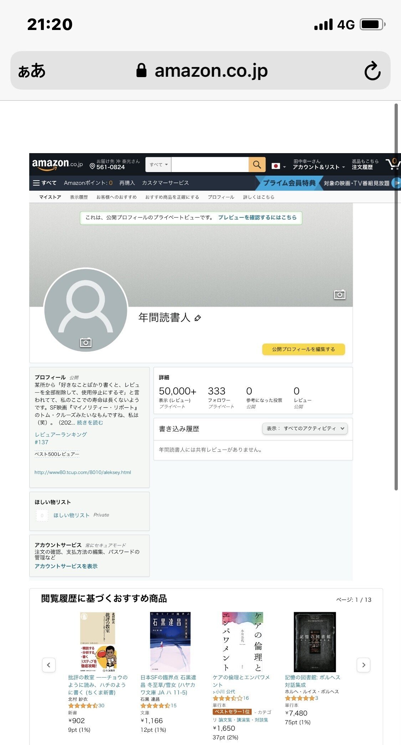Click the previous carousel arrow
Screen dimensions: 401x745
(x=49, y=665)
